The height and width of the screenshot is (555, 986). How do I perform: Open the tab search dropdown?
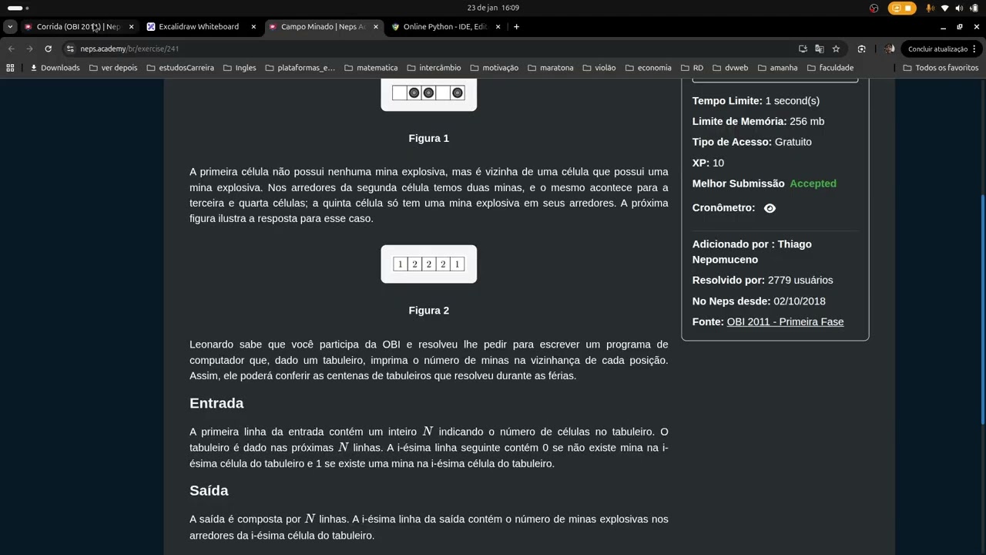pyautogui.click(x=9, y=26)
